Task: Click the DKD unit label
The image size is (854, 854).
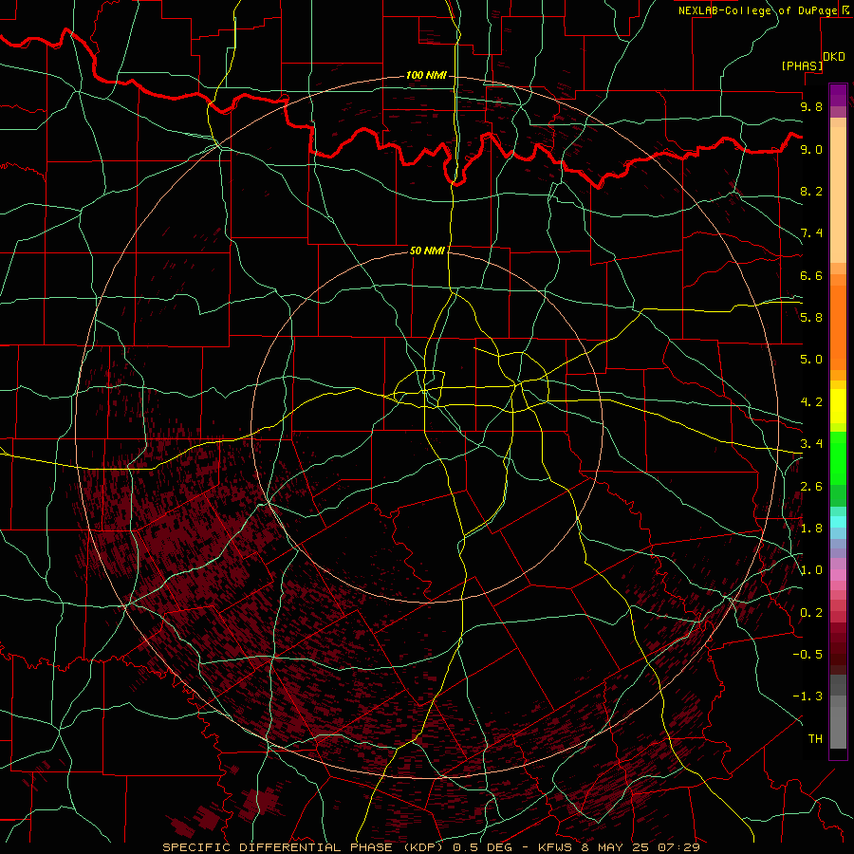Action: (x=834, y=57)
